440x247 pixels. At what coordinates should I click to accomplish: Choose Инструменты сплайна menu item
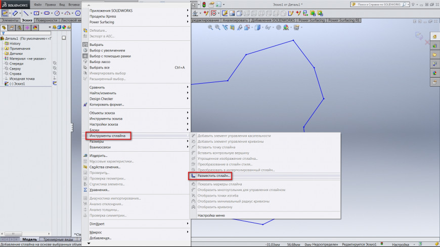click(108, 136)
